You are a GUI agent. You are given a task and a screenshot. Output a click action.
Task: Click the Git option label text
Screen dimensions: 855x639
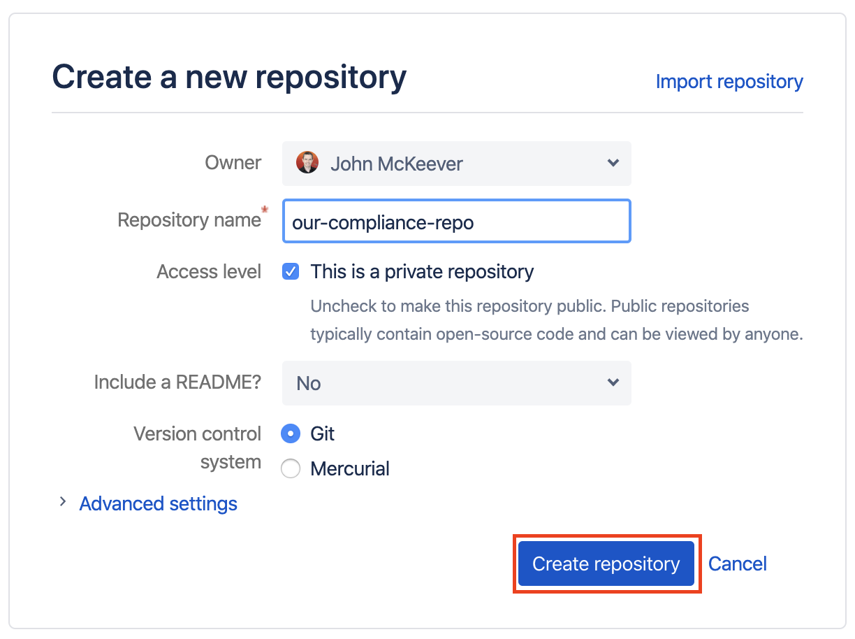323,433
